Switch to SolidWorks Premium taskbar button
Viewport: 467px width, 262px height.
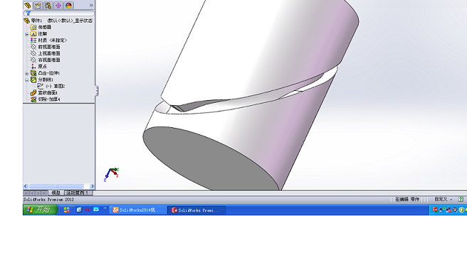(x=196, y=210)
